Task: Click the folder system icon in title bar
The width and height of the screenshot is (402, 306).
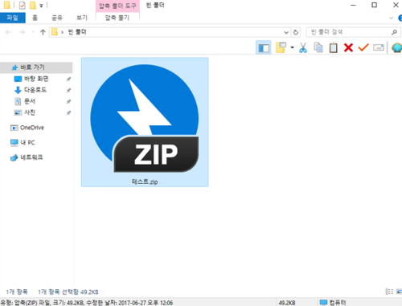Action: coord(6,5)
